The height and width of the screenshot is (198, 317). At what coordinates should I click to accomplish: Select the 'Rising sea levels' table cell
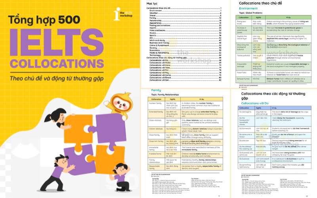pos(244,23)
